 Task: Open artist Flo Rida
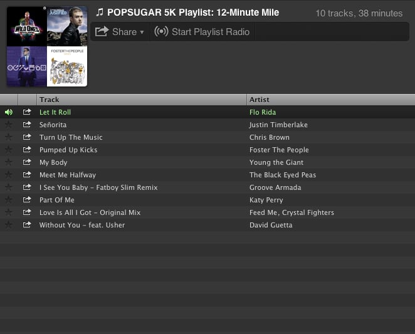[x=263, y=112]
